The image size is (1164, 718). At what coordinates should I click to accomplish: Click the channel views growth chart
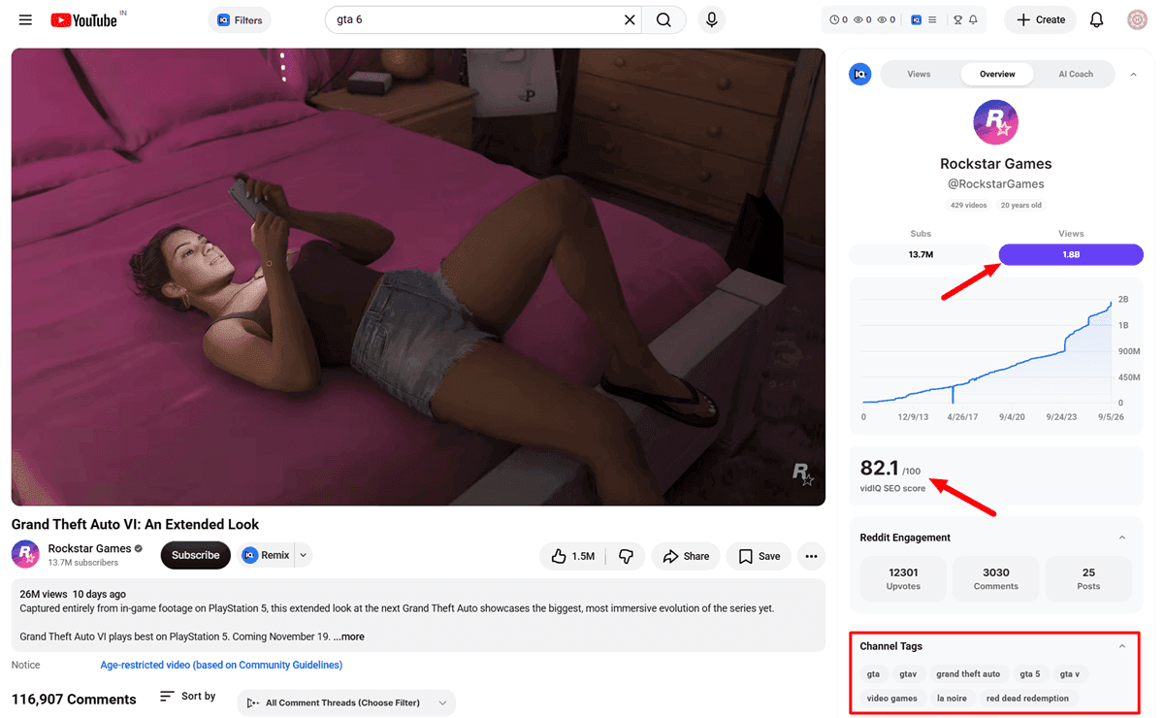(995, 355)
